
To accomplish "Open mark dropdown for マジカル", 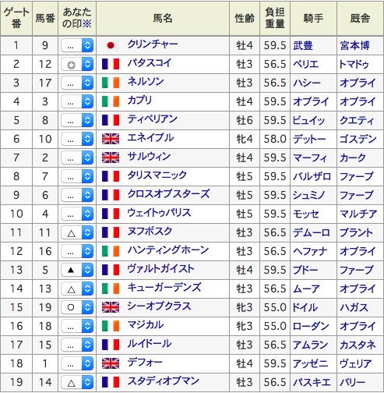I will point(77,327).
